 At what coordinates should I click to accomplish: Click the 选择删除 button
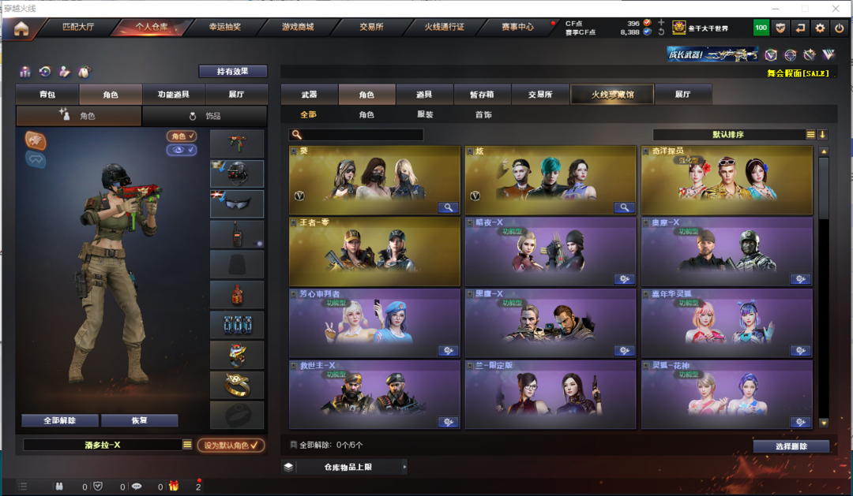(x=791, y=446)
